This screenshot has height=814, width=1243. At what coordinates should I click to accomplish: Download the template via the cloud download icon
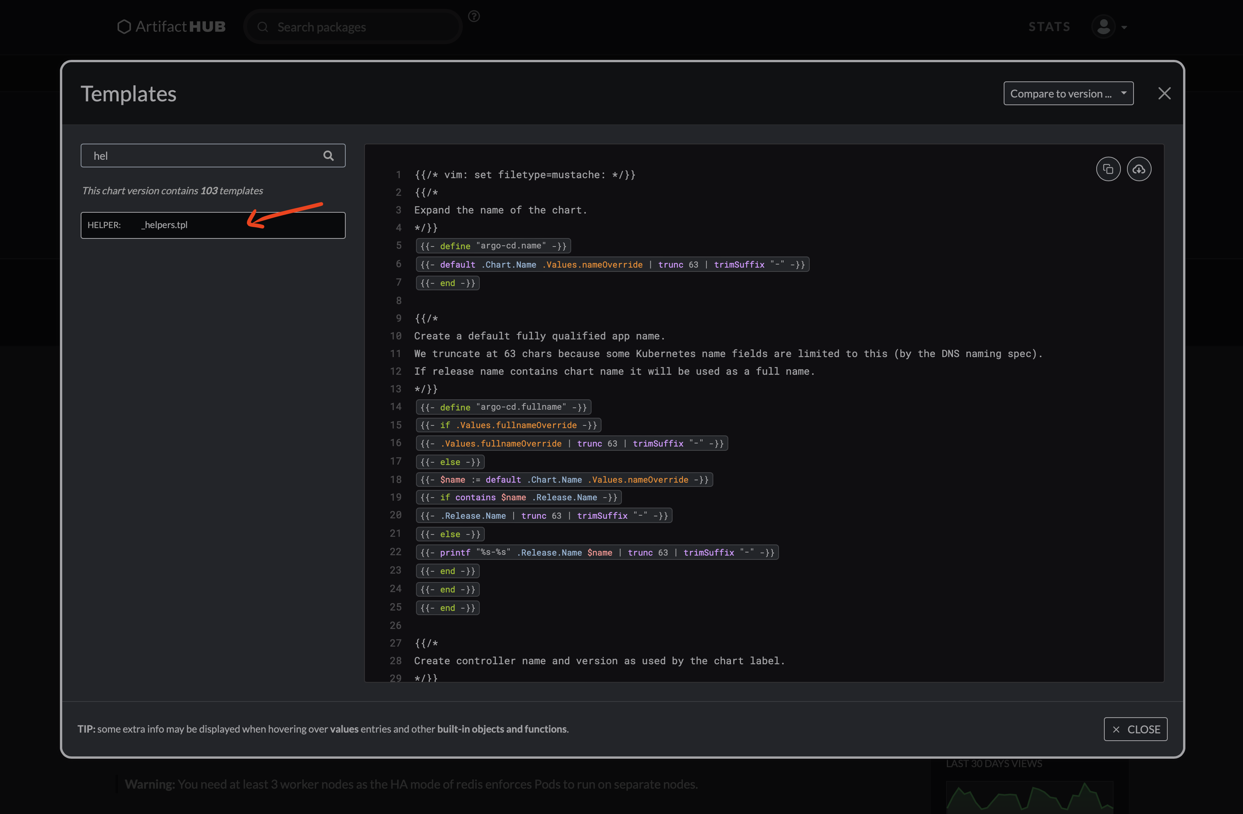(x=1140, y=169)
